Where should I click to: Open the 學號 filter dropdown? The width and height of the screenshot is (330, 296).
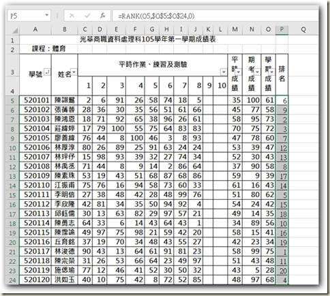47,72
